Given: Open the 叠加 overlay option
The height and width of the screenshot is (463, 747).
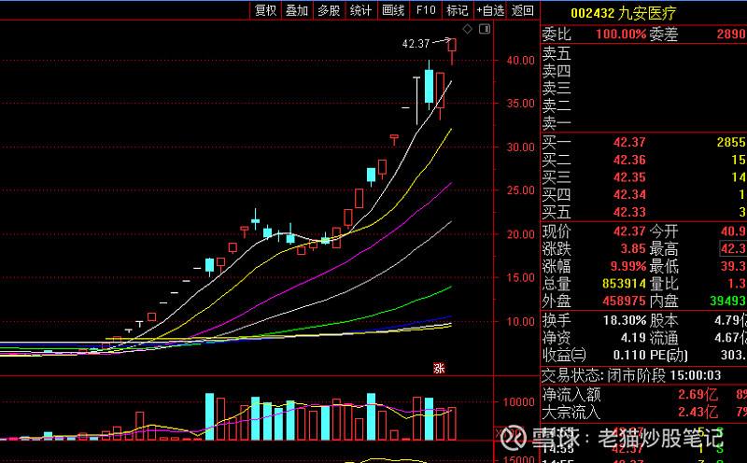Looking at the screenshot, I should click(297, 10).
